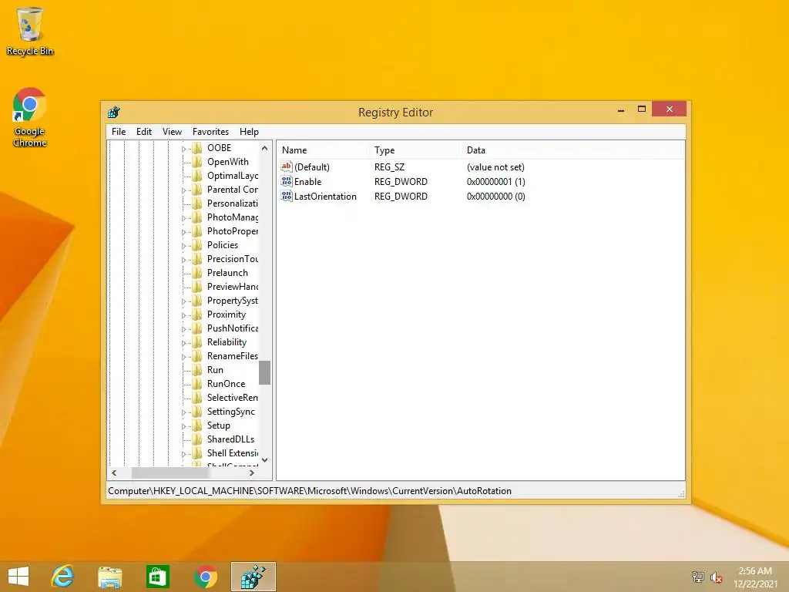This screenshot has width=789, height=592.
Task: Open Windows Store from the taskbar
Action: pos(157,577)
